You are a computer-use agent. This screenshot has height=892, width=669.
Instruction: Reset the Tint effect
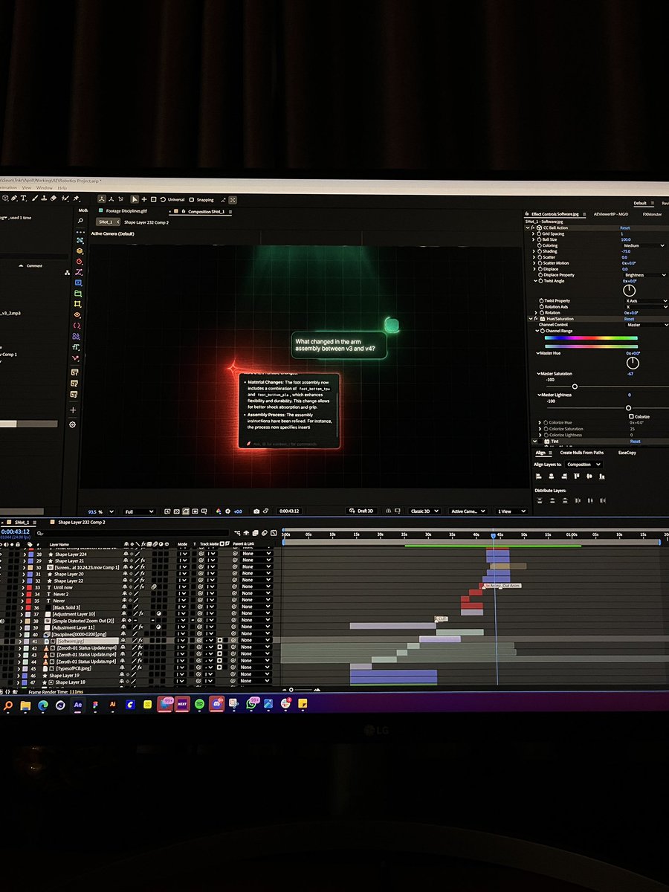coord(635,442)
